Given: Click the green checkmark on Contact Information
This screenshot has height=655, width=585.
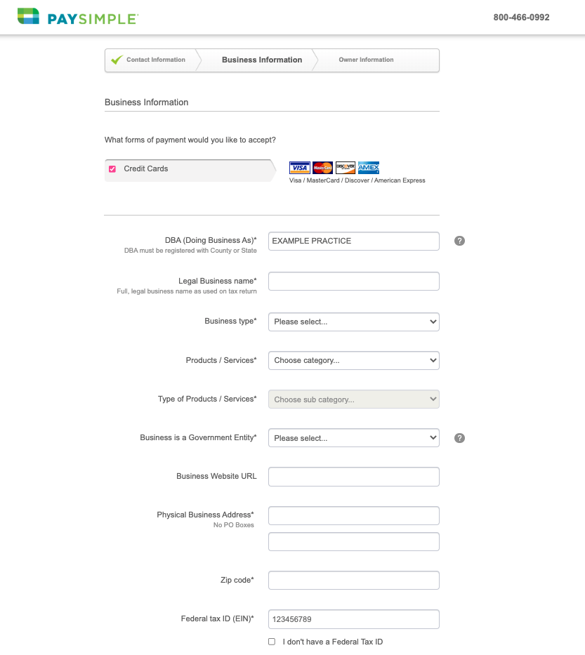Looking at the screenshot, I should [x=117, y=60].
